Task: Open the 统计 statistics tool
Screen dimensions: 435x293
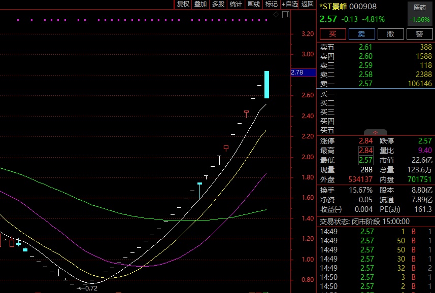Action: click(x=236, y=4)
